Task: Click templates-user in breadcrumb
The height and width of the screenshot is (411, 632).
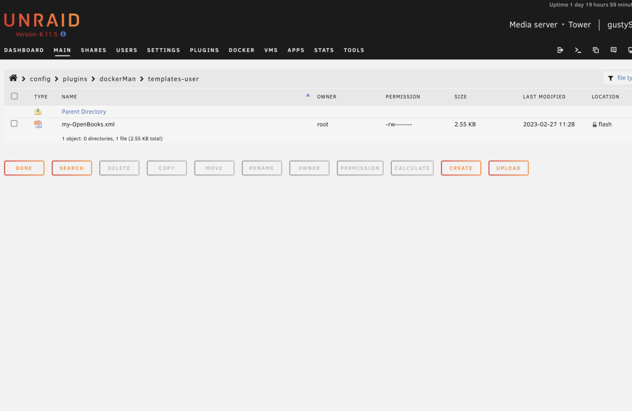Action: tap(173, 78)
